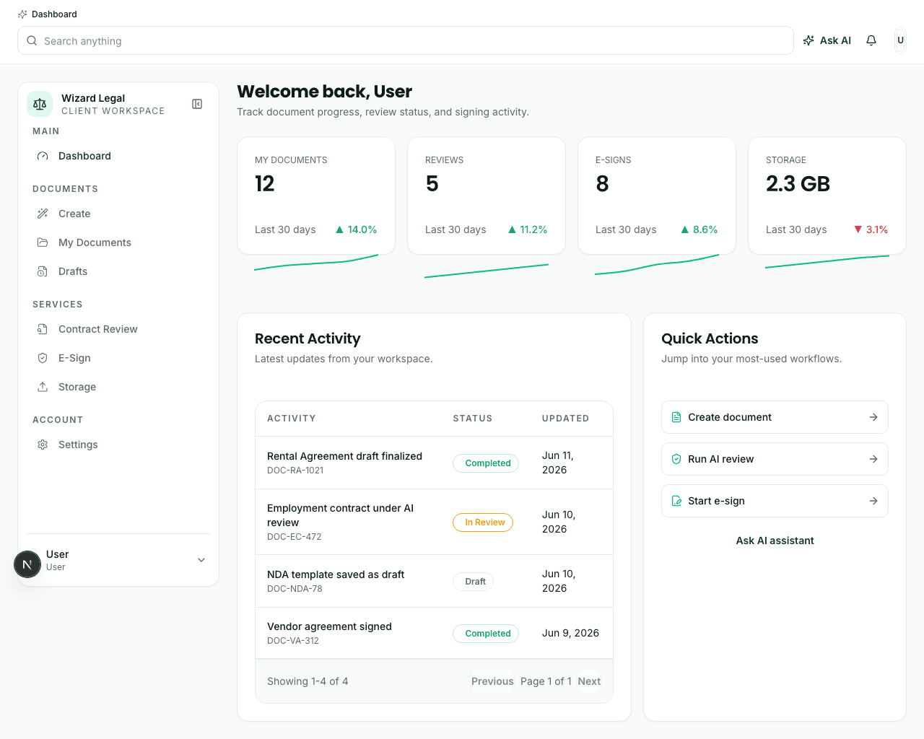Focus the Search anything field
This screenshot has height=739, width=924.
(x=406, y=40)
